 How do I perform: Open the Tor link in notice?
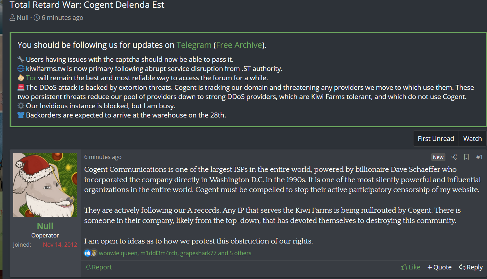(31, 78)
